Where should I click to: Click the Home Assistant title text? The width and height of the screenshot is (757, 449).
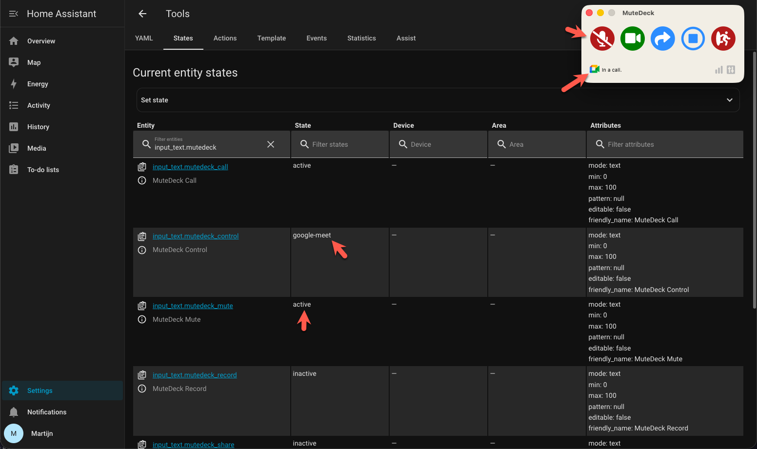pos(61,14)
